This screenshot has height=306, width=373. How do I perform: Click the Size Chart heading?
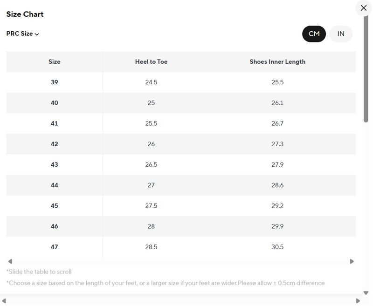(25, 14)
